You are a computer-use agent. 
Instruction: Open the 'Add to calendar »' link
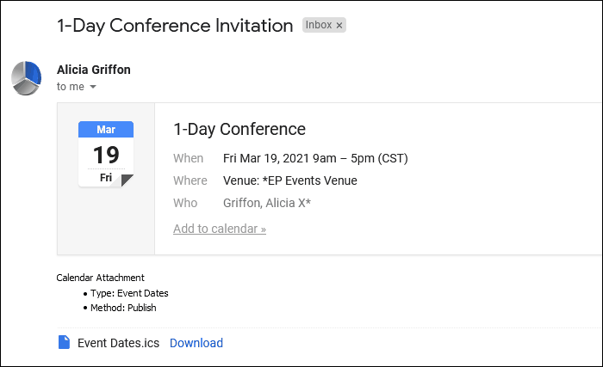pyautogui.click(x=219, y=229)
